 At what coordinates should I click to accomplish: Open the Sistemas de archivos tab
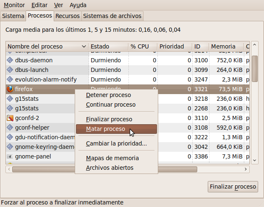click(112, 16)
